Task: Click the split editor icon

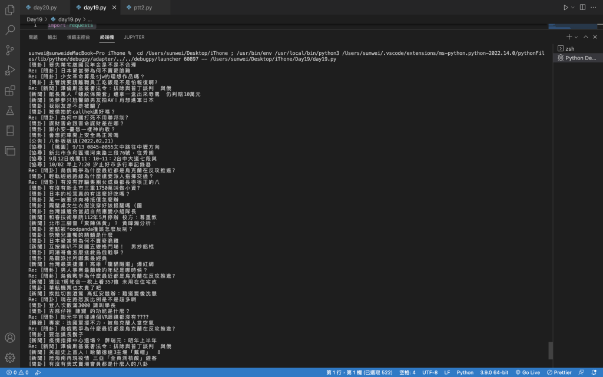Action: click(x=582, y=7)
